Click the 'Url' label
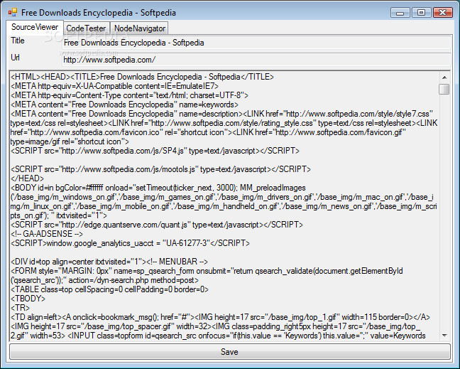 [15, 58]
